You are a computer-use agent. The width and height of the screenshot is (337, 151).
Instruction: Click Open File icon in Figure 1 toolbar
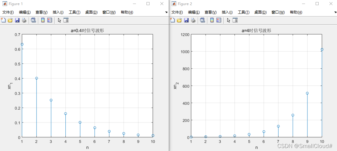[10, 20]
